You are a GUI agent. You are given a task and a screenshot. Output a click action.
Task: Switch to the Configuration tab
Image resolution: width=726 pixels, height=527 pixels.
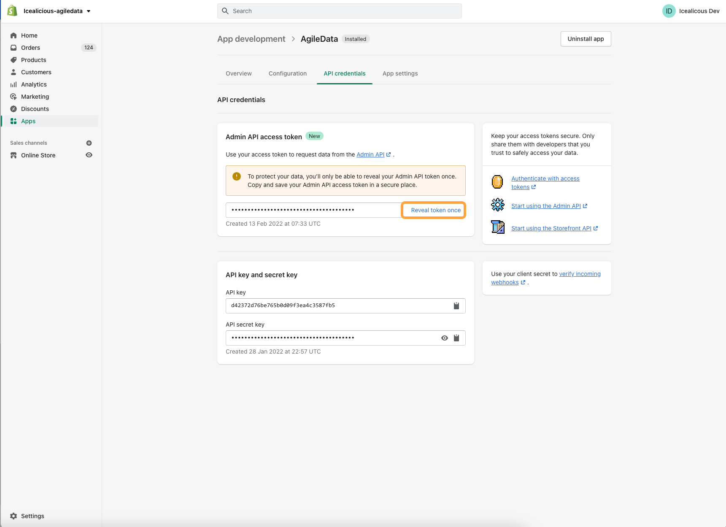tap(288, 73)
